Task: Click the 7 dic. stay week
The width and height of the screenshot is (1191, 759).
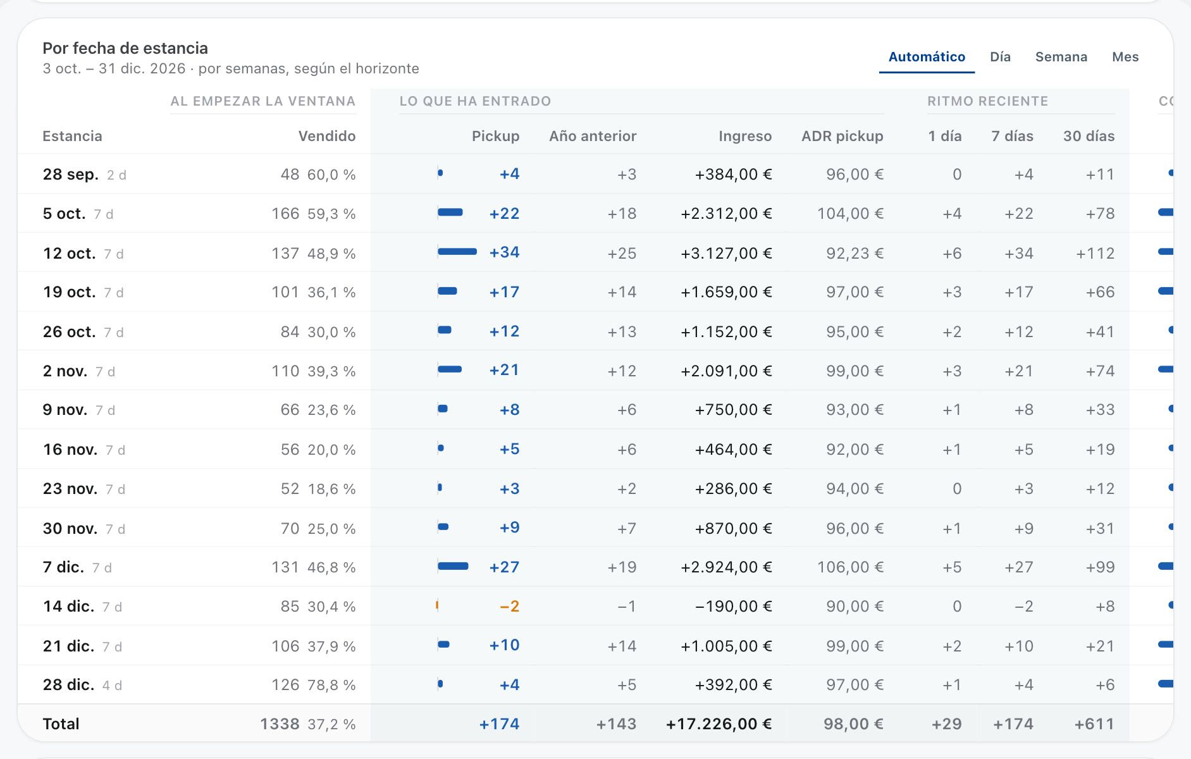Action: point(63,567)
